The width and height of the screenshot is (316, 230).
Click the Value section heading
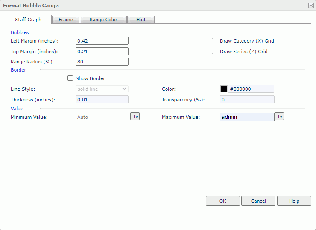tap(17, 109)
